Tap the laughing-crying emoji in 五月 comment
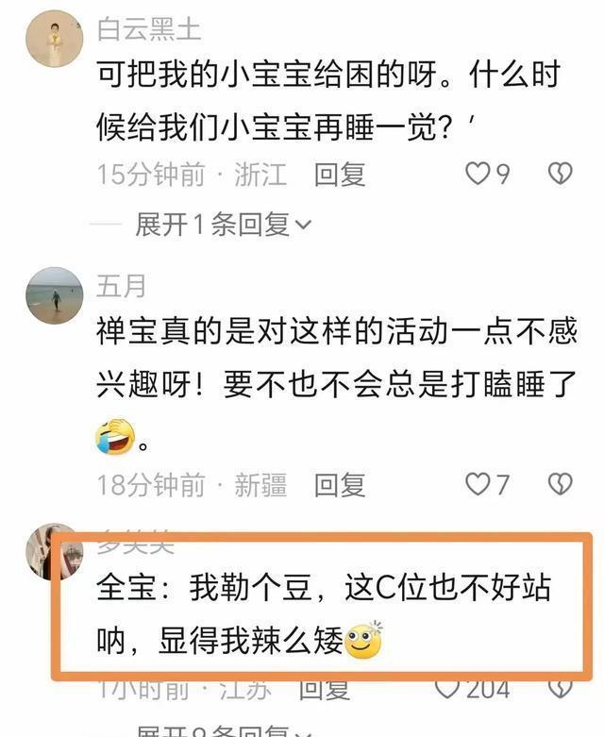The image size is (604, 737). tap(115, 436)
